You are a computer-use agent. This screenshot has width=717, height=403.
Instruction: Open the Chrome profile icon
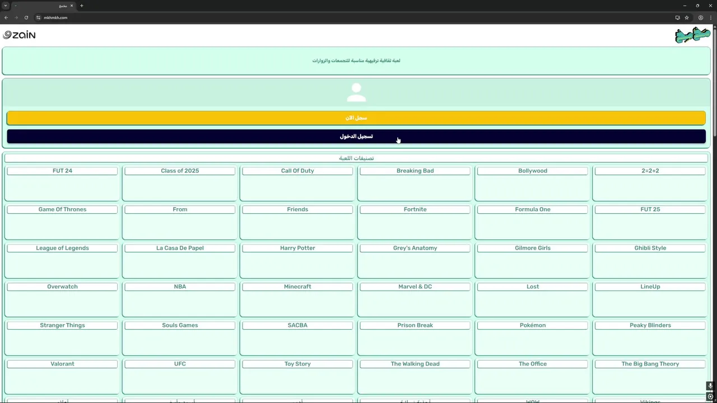coord(700,17)
